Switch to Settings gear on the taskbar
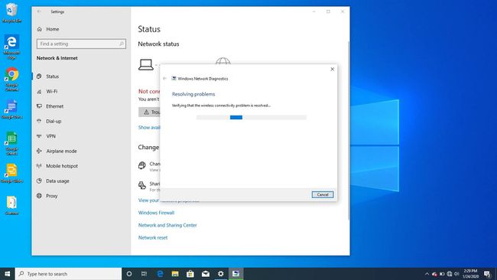497x280 pixels. point(221,274)
